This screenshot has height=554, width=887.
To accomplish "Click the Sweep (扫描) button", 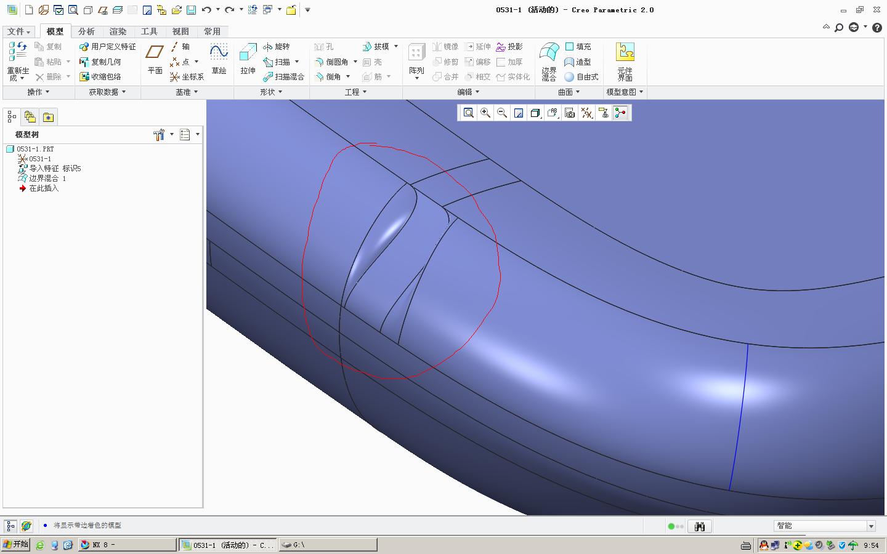I will 277,62.
